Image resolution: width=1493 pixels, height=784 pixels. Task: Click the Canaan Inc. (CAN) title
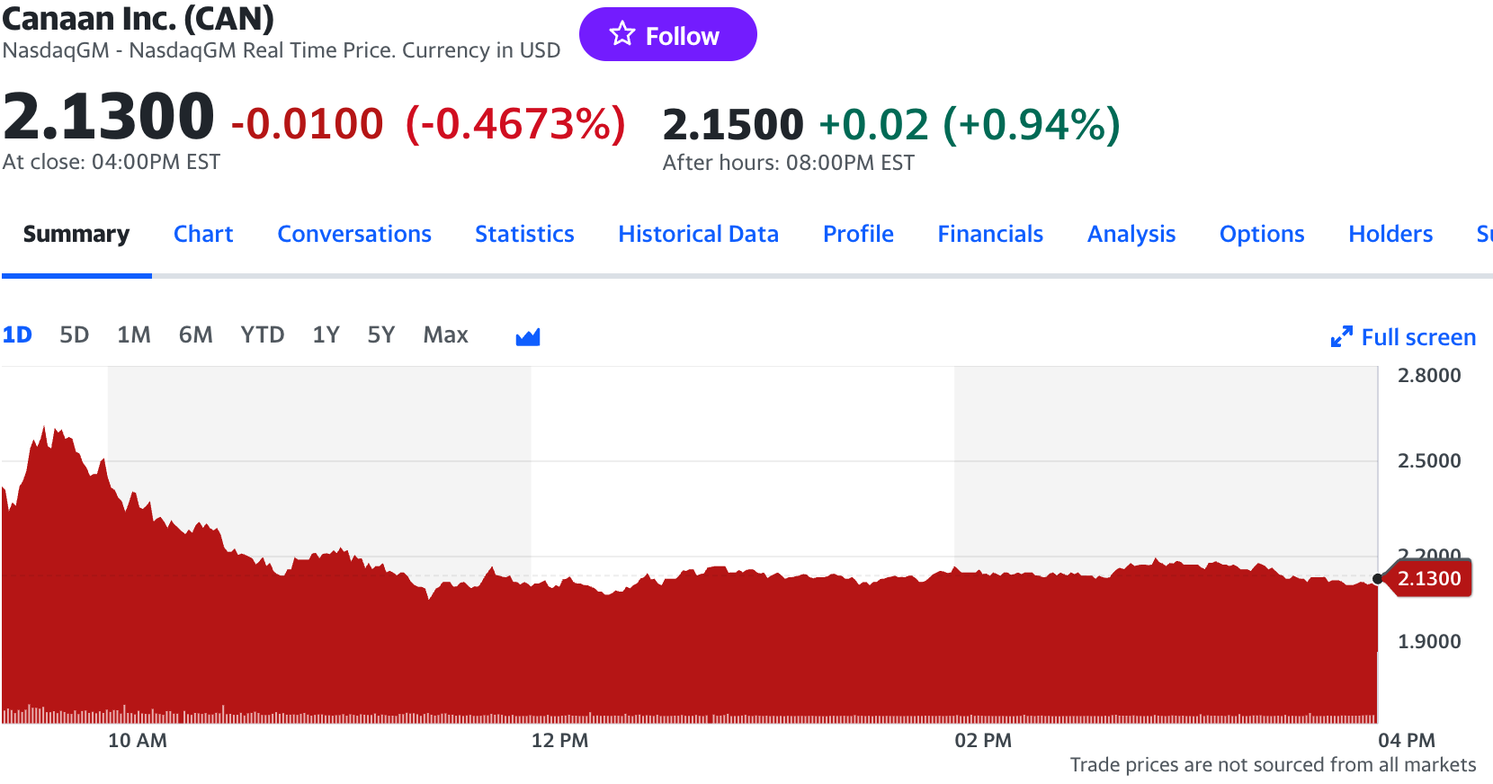[x=139, y=18]
